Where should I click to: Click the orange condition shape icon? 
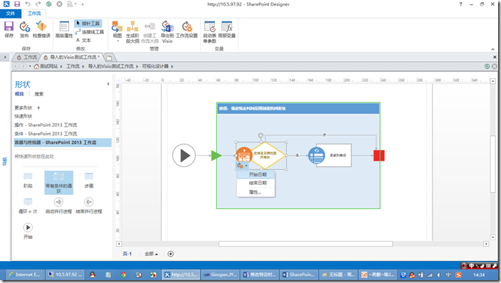coord(244,155)
